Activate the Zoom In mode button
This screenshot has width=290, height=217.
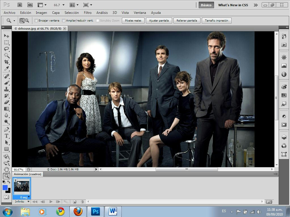tap(22, 20)
